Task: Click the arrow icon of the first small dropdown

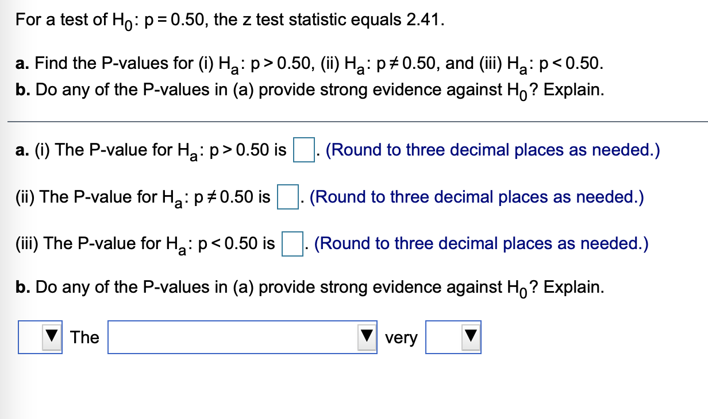Action: [x=52, y=337]
